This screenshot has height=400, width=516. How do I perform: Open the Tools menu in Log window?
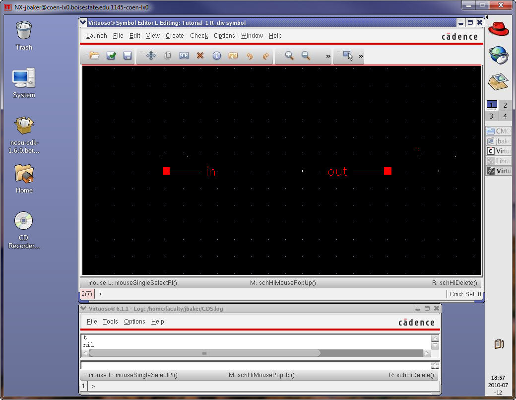(x=111, y=322)
